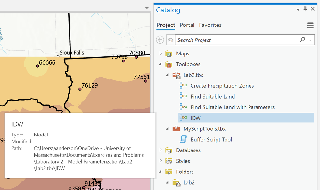Select the IDW model item
320x190 pixels.
click(x=195, y=118)
